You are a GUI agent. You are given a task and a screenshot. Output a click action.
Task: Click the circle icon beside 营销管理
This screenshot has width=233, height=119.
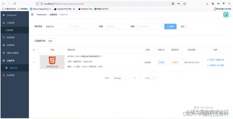4,38
